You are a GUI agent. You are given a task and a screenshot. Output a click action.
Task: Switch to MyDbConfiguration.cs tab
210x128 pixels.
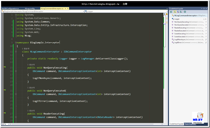10,9
